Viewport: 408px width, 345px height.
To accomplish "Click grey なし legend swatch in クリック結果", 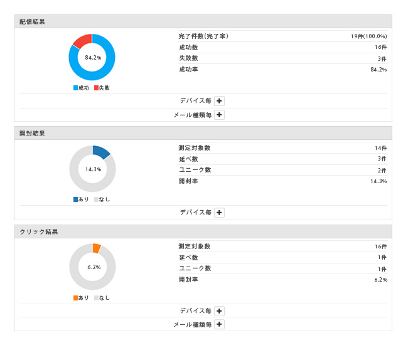I will [x=96, y=298].
